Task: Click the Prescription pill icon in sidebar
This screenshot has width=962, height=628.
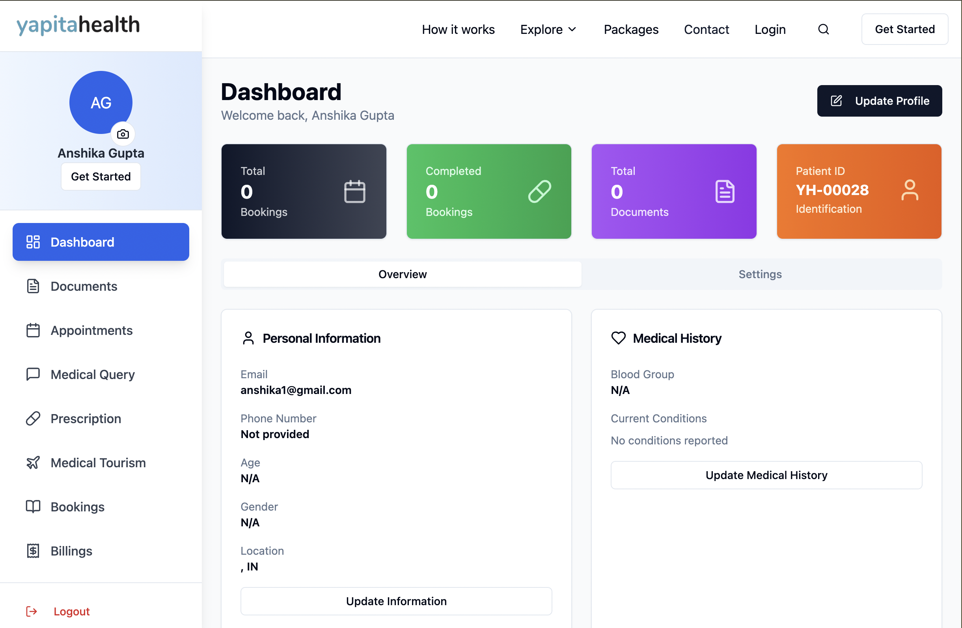Action: pos(33,418)
